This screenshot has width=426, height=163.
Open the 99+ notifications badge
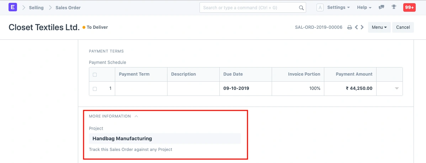point(409,7)
